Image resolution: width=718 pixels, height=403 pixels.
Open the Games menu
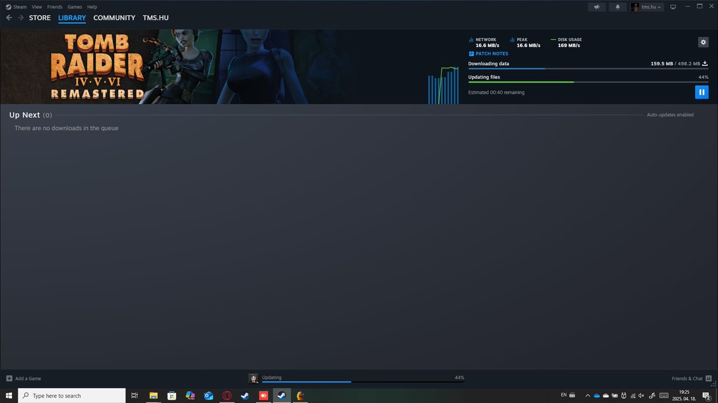75,7
